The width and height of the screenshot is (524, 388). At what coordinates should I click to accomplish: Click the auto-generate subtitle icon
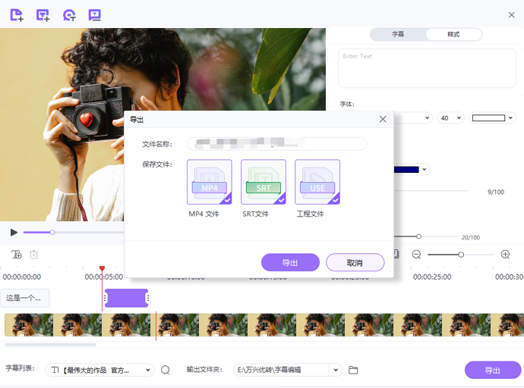tap(69, 15)
